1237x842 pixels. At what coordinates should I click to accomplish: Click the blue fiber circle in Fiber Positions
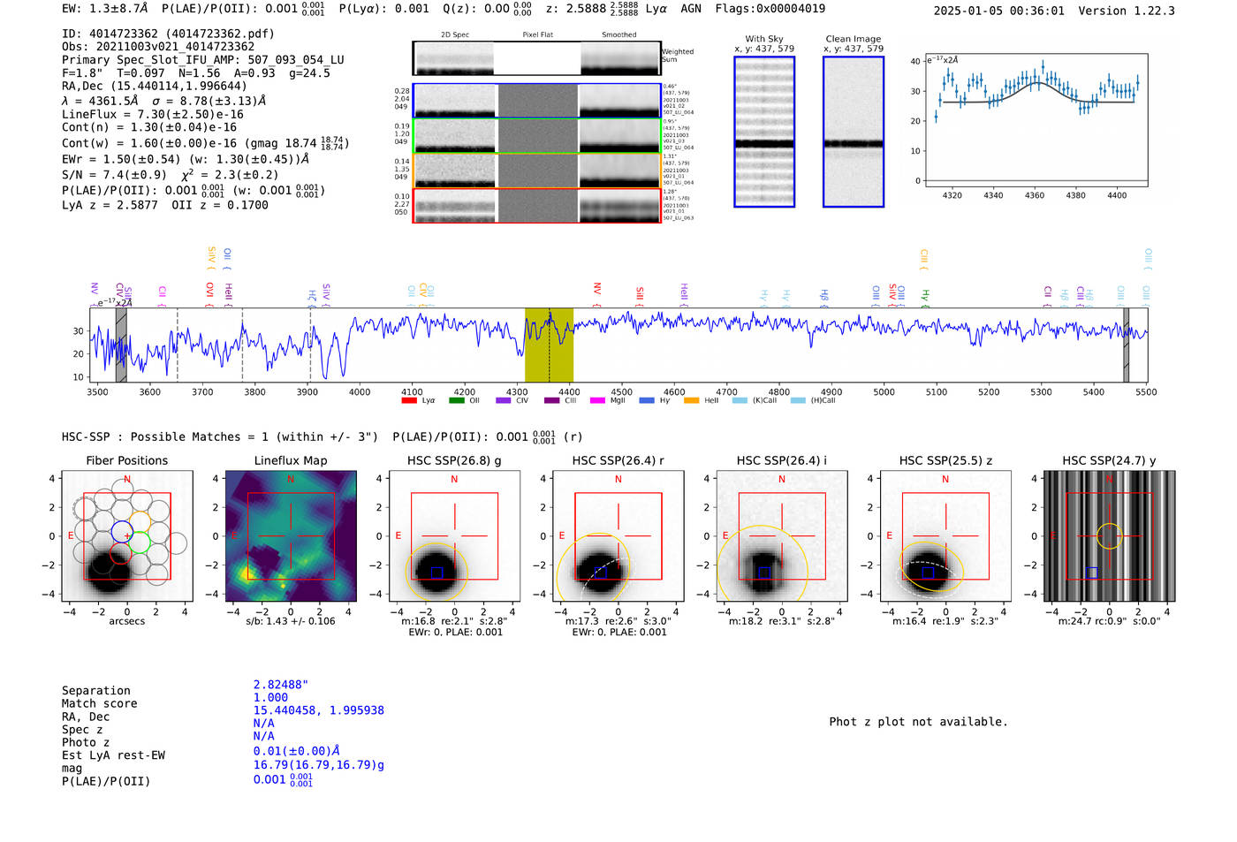[122, 532]
